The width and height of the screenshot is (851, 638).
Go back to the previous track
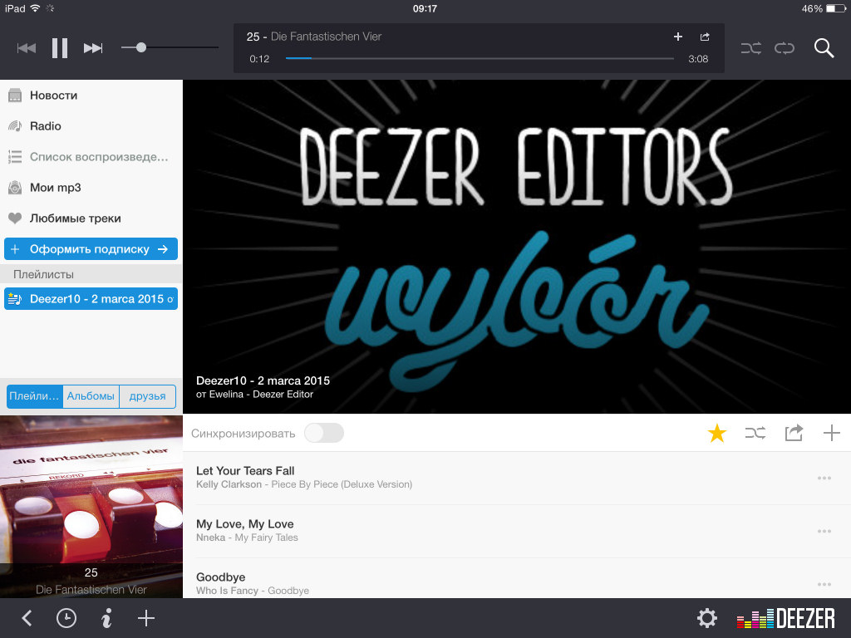[x=27, y=48]
